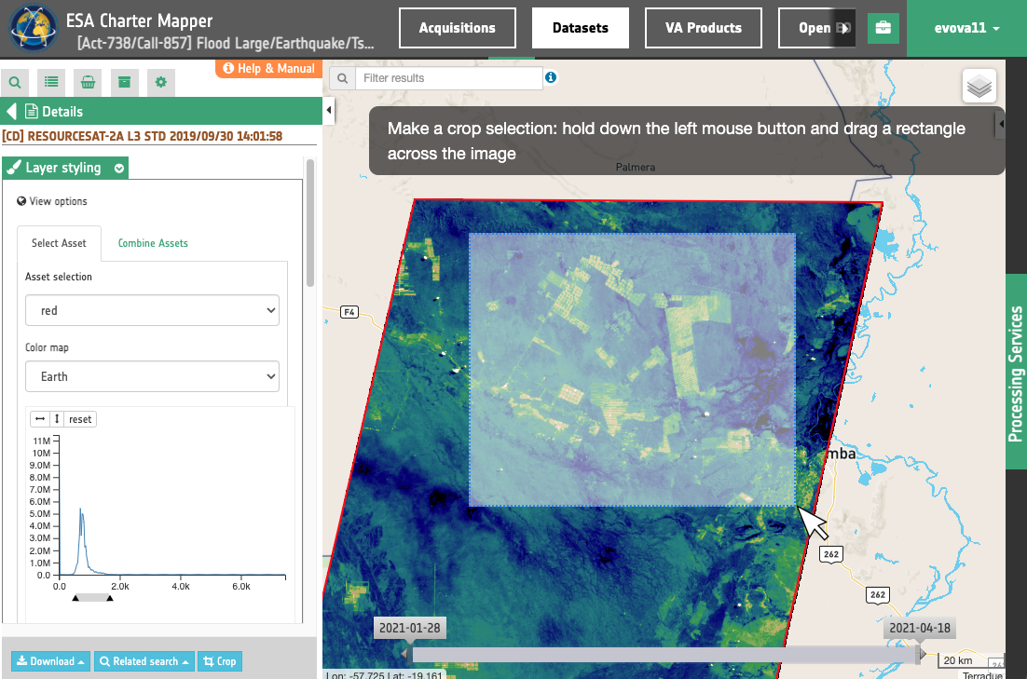Click the Details document icon
1027x679 pixels.
(x=31, y=112)
